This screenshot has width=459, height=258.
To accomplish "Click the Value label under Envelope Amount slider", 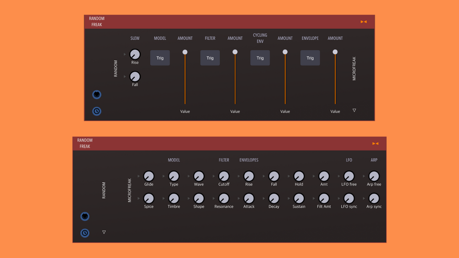I will 335,111.
